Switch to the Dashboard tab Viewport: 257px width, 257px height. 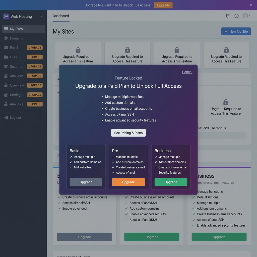tap(61, 16)
